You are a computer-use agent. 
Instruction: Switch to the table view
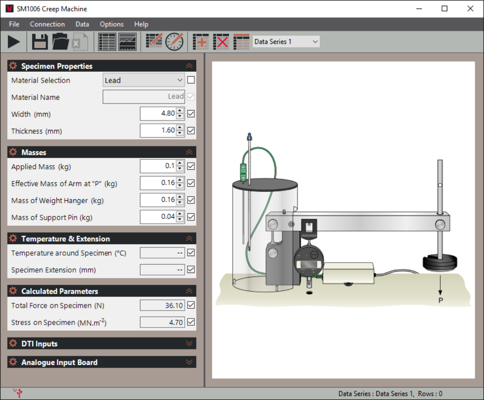107,42
